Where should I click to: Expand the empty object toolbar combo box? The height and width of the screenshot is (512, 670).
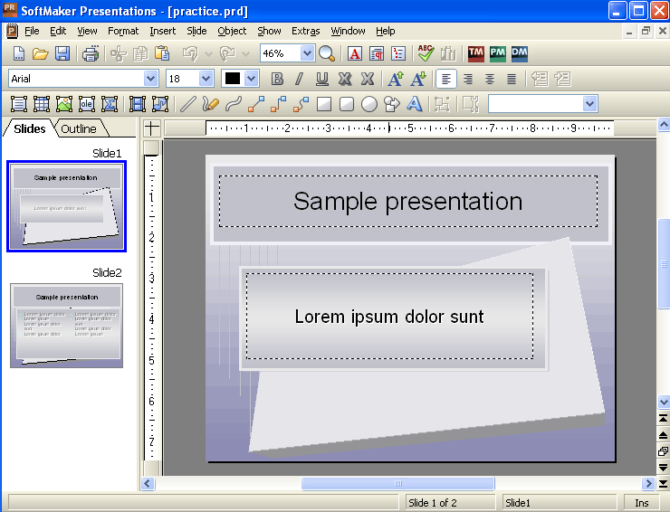[590, 104]
